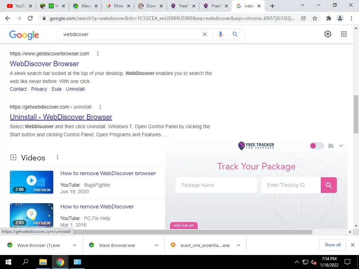The width and height of the screenshot is (359, 269).
Task: Open a new browser tab
Action: 272,6
